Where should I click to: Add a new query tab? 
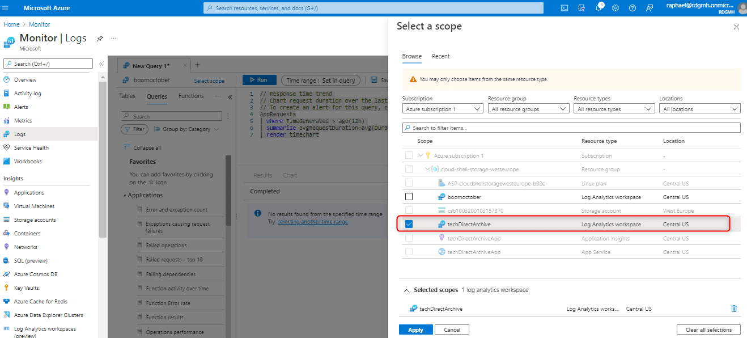197,65
